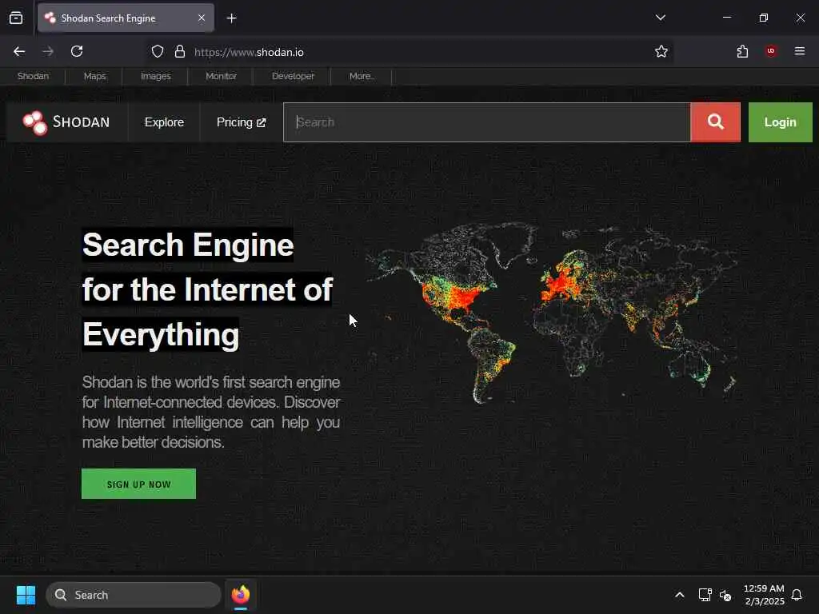
Task: Click the padlock site info icon
Action: coord(180,52)
